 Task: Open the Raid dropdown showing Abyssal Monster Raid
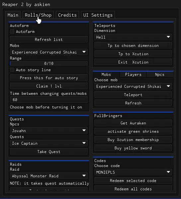coord(49,176)
